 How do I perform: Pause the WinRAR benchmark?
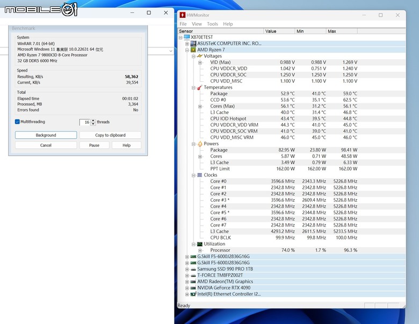[x=95, y=145]
